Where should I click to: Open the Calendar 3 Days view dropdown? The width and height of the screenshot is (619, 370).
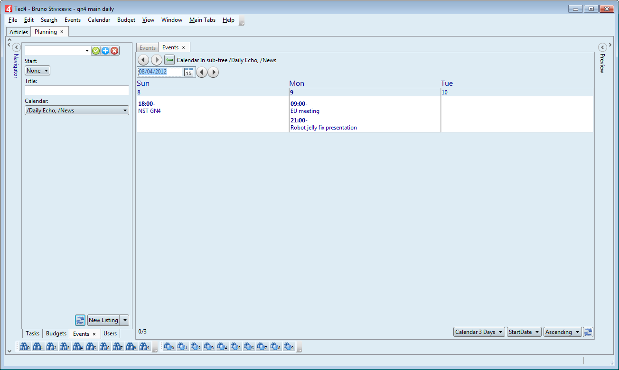[x=479, y=332]
